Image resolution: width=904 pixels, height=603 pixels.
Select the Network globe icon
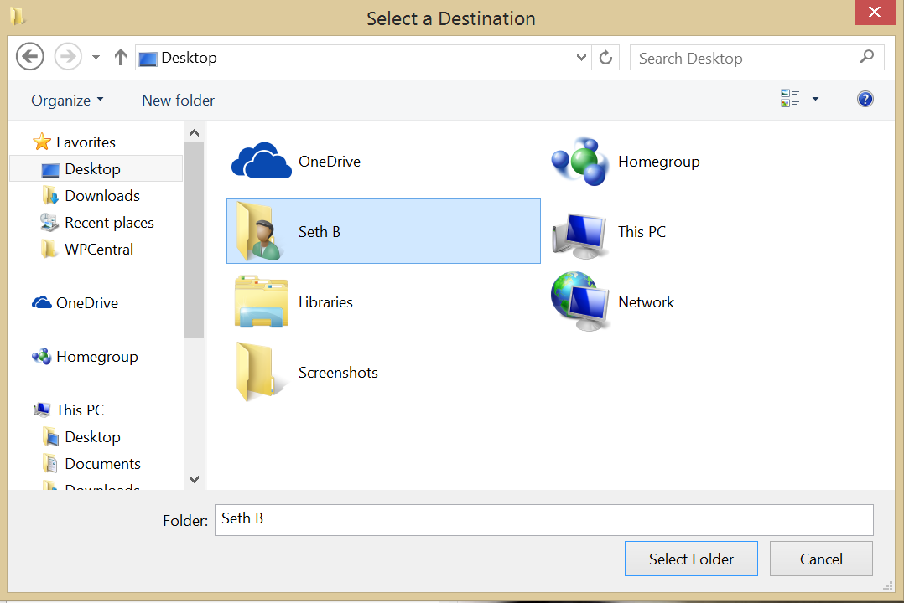(x=579, y=302)
